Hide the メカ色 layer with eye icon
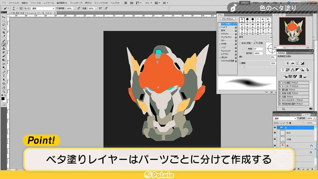 click(x=275, y=139)
